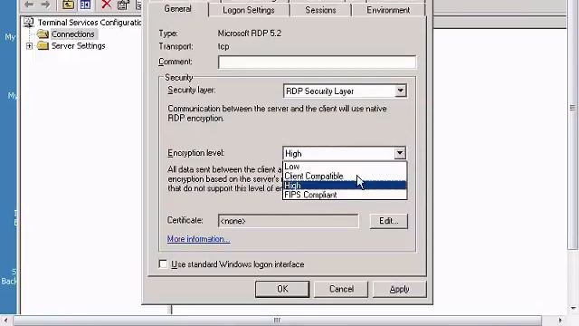The width and height of the screenshot is (579, 326).
Task: Click the Apply button
Action: pos(399,289)
